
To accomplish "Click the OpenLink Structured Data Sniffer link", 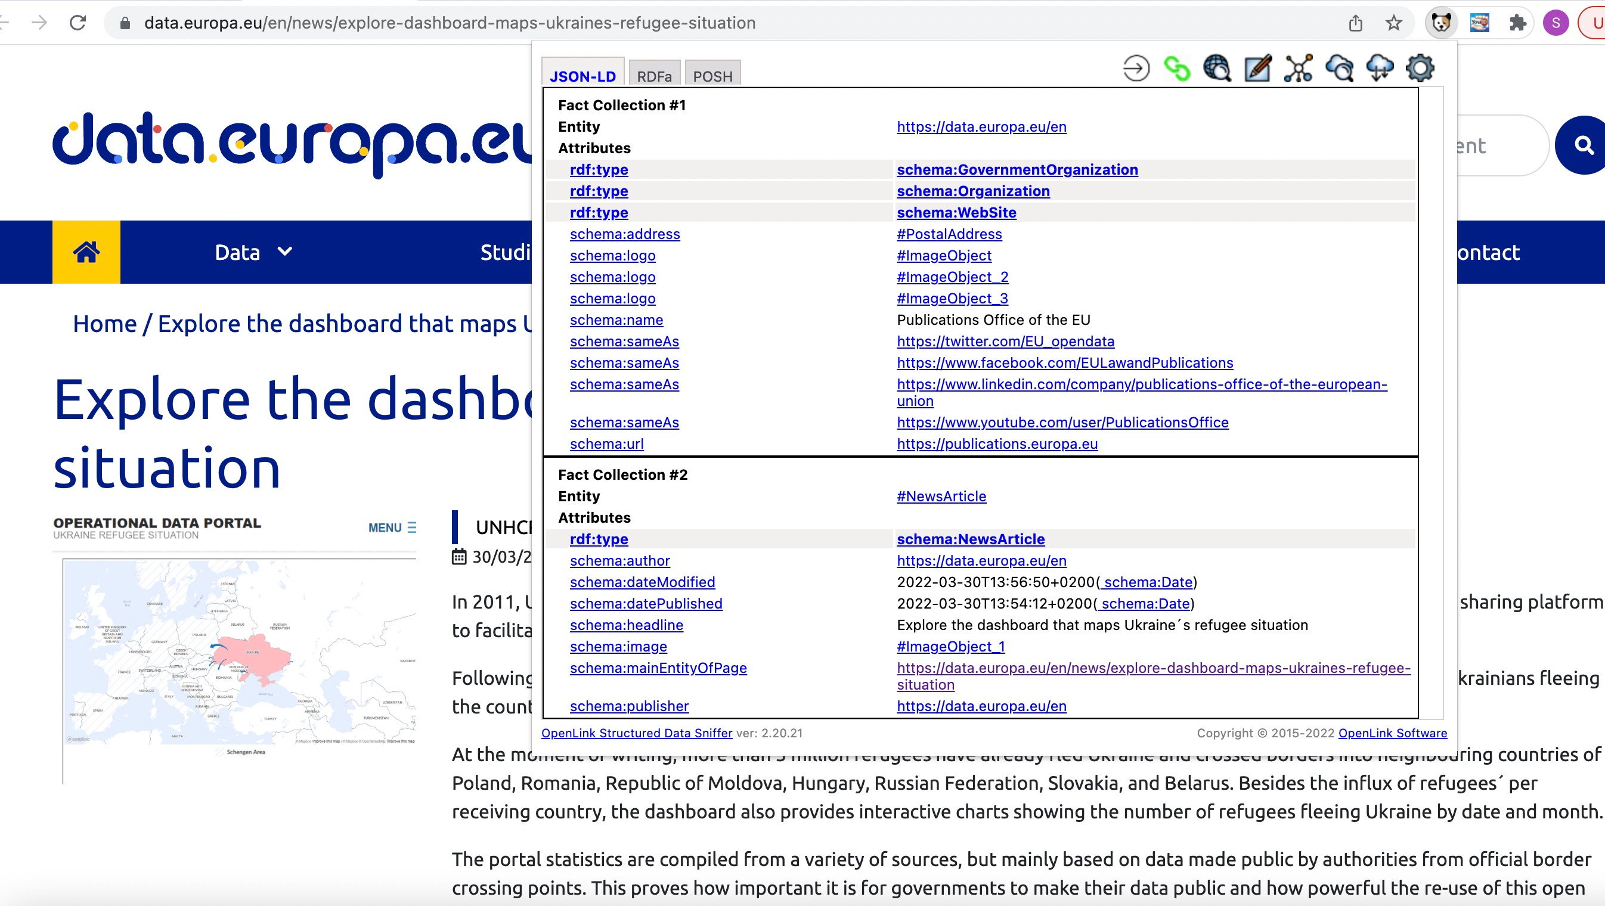I will [x=636, y=733].
